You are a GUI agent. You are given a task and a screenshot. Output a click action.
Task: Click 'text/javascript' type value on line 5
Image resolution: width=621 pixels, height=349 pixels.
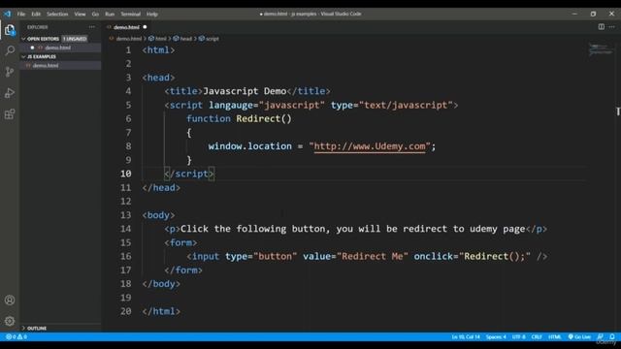[406, 106]
